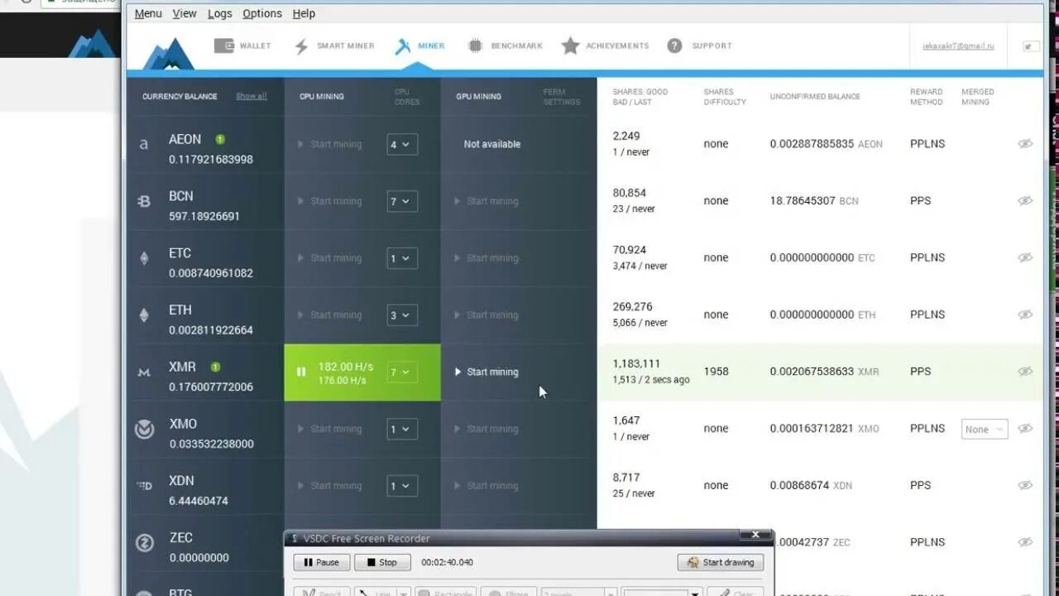Open the XDN CPU cores dropdown
This screenshot has height=596, width=1059.
(402, 486)
